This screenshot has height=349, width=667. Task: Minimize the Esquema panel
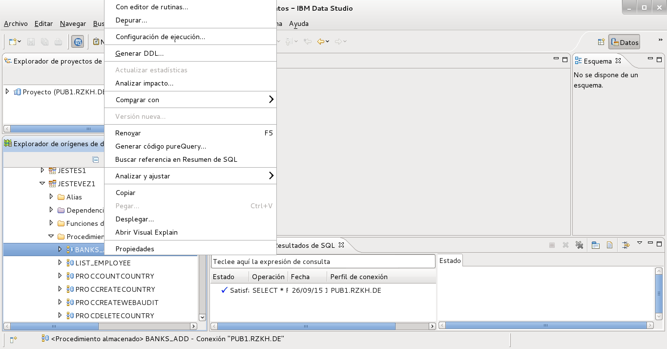(x=651, y=59)
